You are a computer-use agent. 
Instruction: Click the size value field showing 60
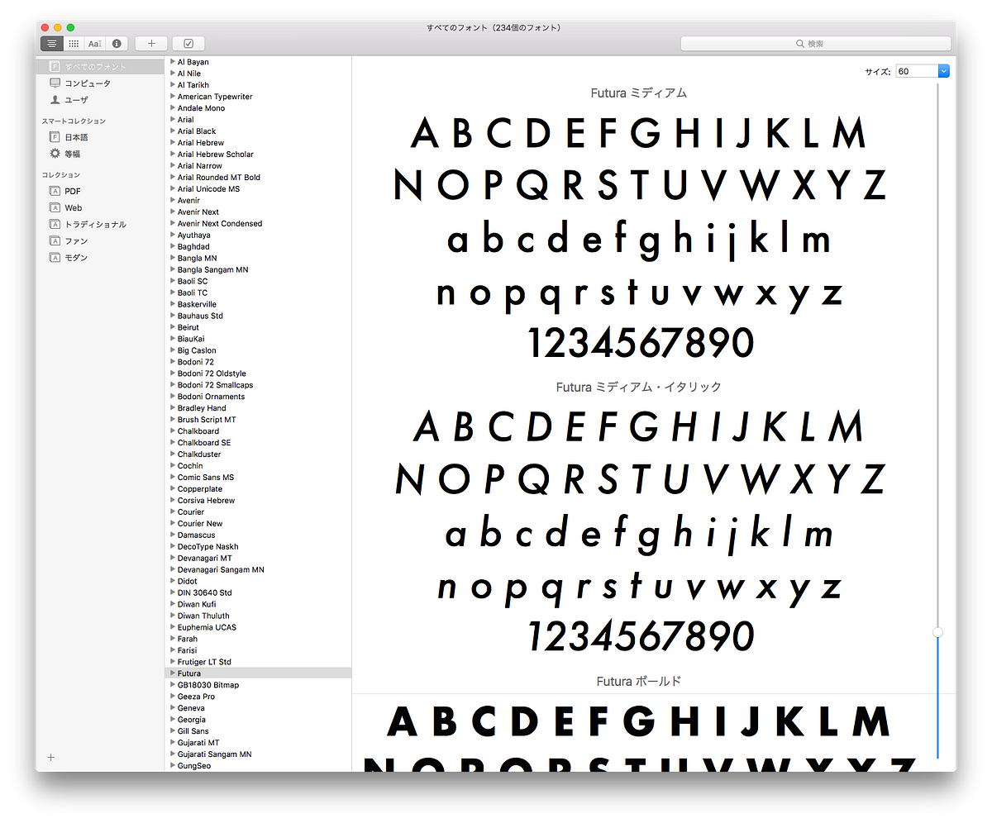click(917, 71)
